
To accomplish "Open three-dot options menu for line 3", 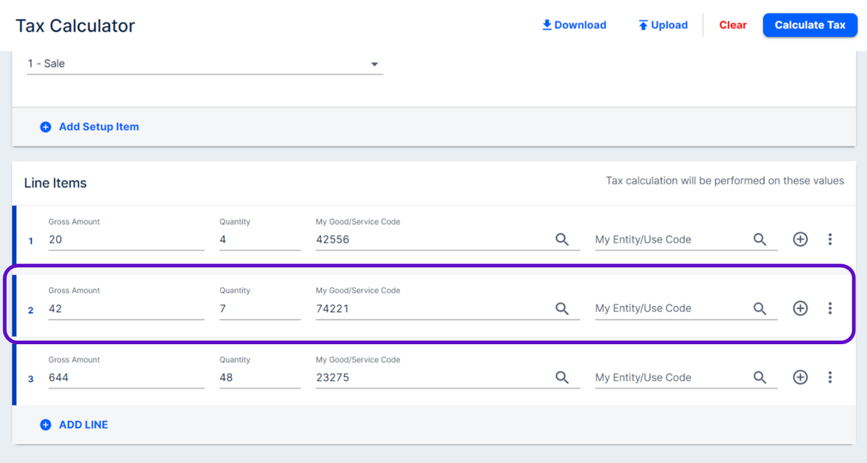I will point(830,378).
